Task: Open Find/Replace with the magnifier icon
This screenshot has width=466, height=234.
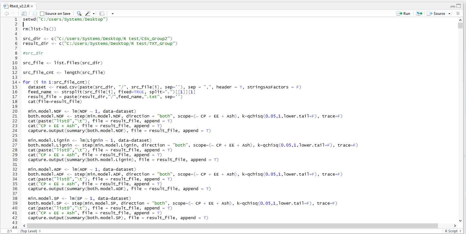Action: (x=79, y=14)
